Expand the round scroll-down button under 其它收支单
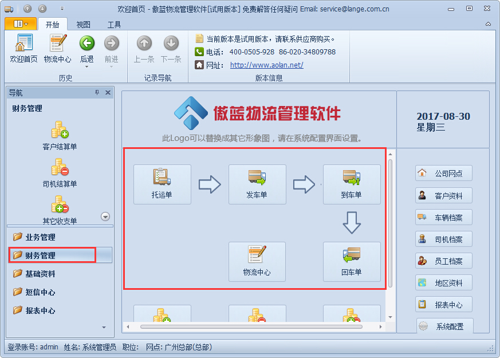Screen dimensions: 500x358 pos(105,217)
